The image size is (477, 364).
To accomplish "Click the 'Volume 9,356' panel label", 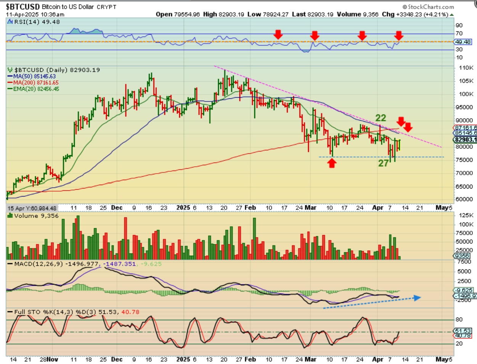I will pyautogui.click(x=37, y=216).
